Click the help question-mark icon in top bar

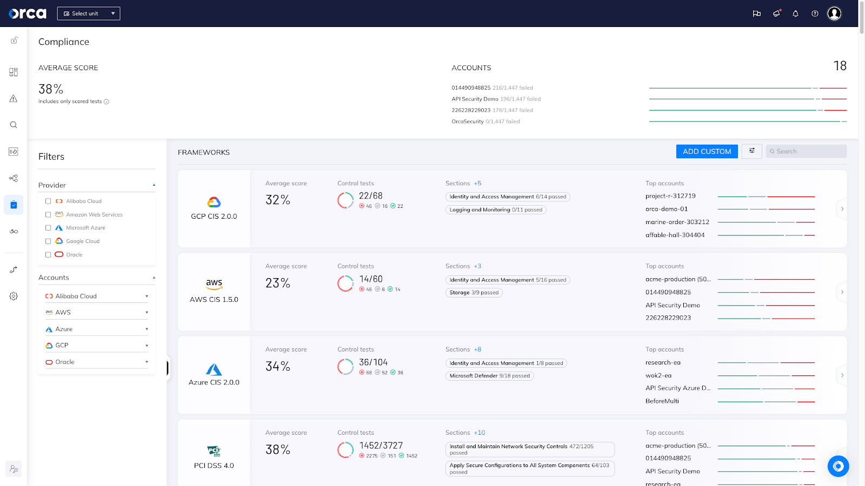point(815,13)
